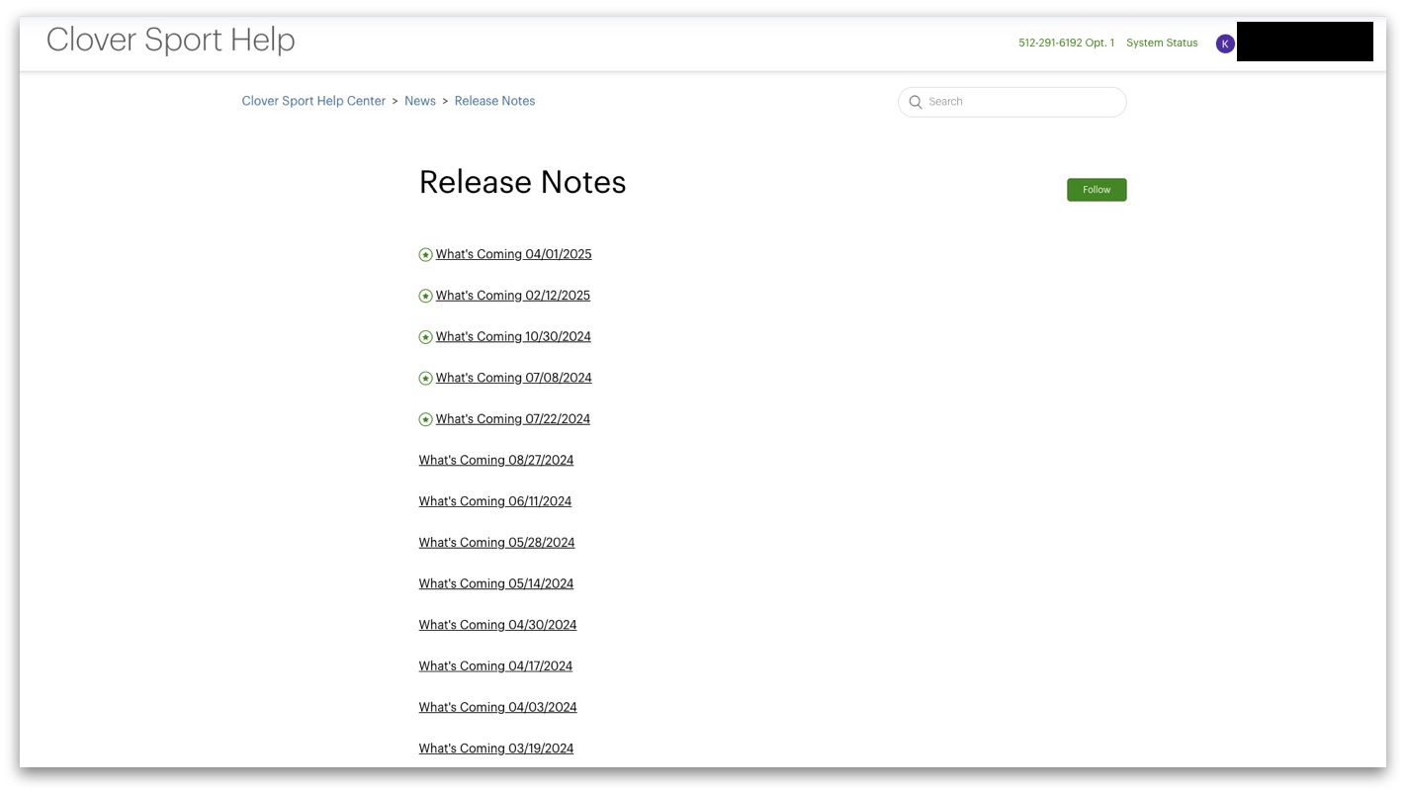1406x793 pixels.
Task: Open What's Coming 04/01/2025 article
Action: click(x=513, y=254)
